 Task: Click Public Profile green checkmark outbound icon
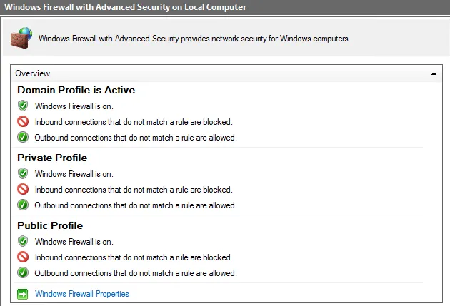coord(23,273)
